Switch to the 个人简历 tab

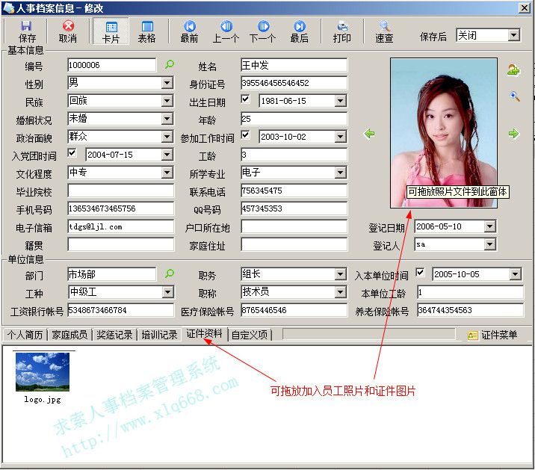point(25,335)
